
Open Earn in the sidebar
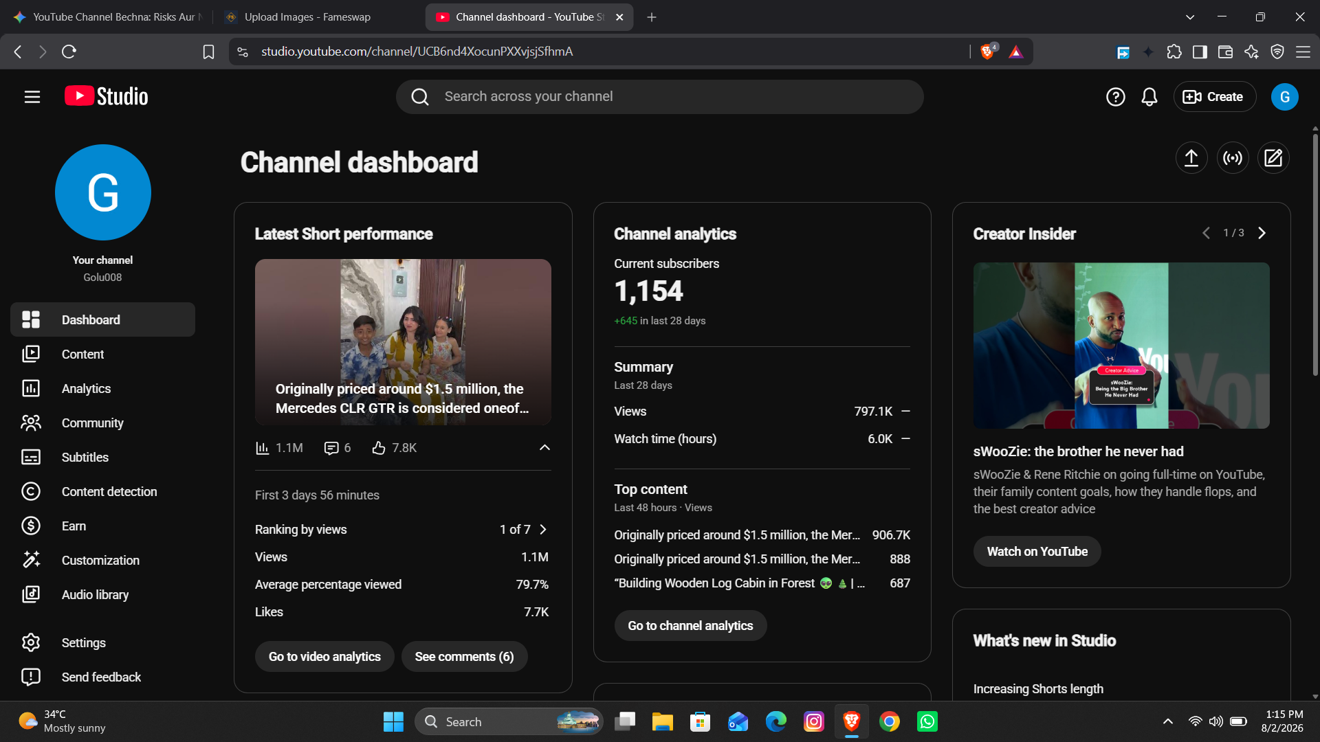[103, 526]
